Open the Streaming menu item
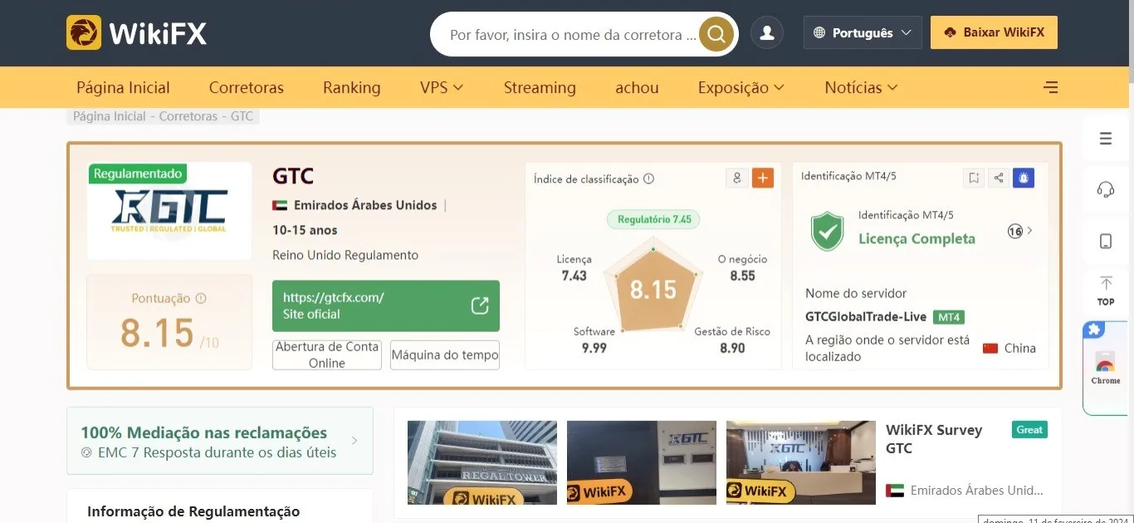 click(x=540, y=87)
